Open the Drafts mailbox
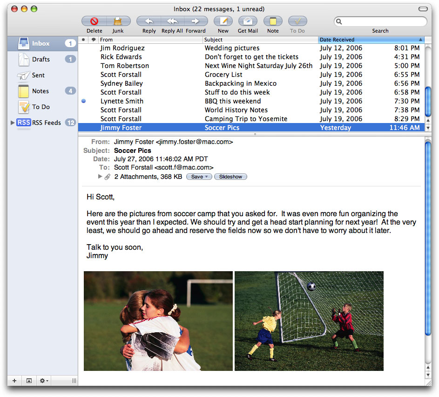 point(42,59)
